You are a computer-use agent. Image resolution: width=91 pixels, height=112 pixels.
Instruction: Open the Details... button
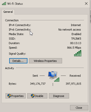(x=18, y=61)
